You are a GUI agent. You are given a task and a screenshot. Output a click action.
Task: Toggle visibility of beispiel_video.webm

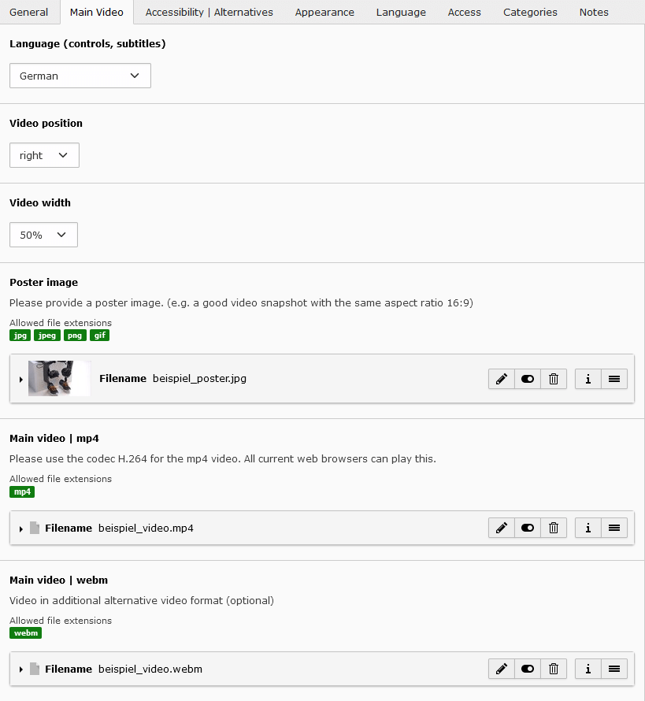click(x=528, y=669)
